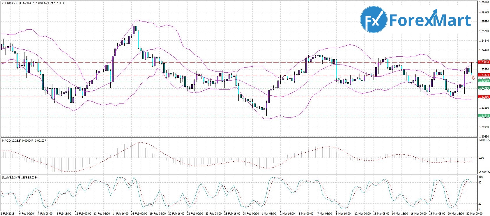The width and height of the screenshot is (490, 216).
Task: Click the MACD scale value -0.005134
Action: tap(484, 172)
